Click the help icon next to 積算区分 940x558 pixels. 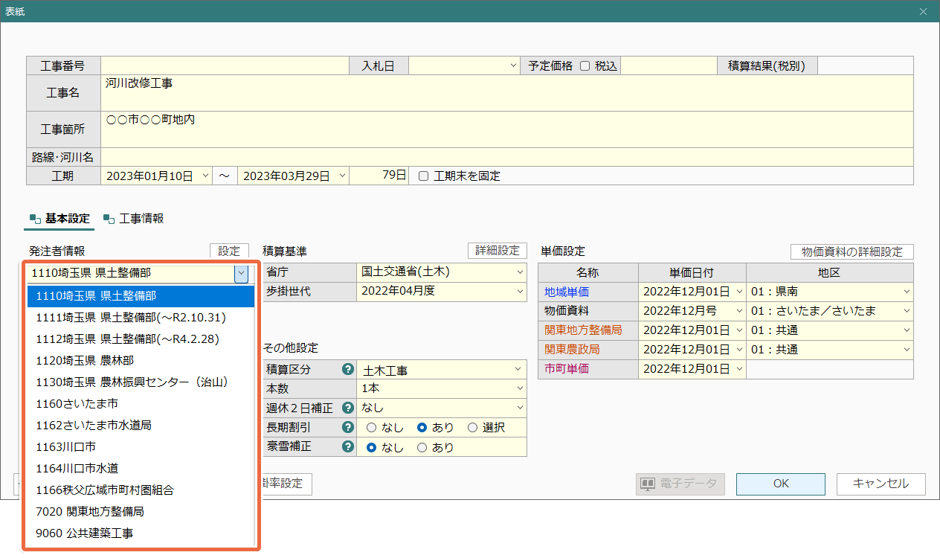[x=347, y=369]
